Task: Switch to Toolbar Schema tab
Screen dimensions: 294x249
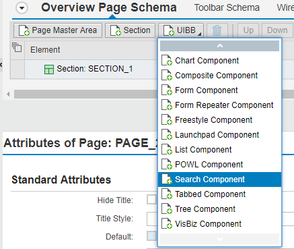Action: coord(227,8)
